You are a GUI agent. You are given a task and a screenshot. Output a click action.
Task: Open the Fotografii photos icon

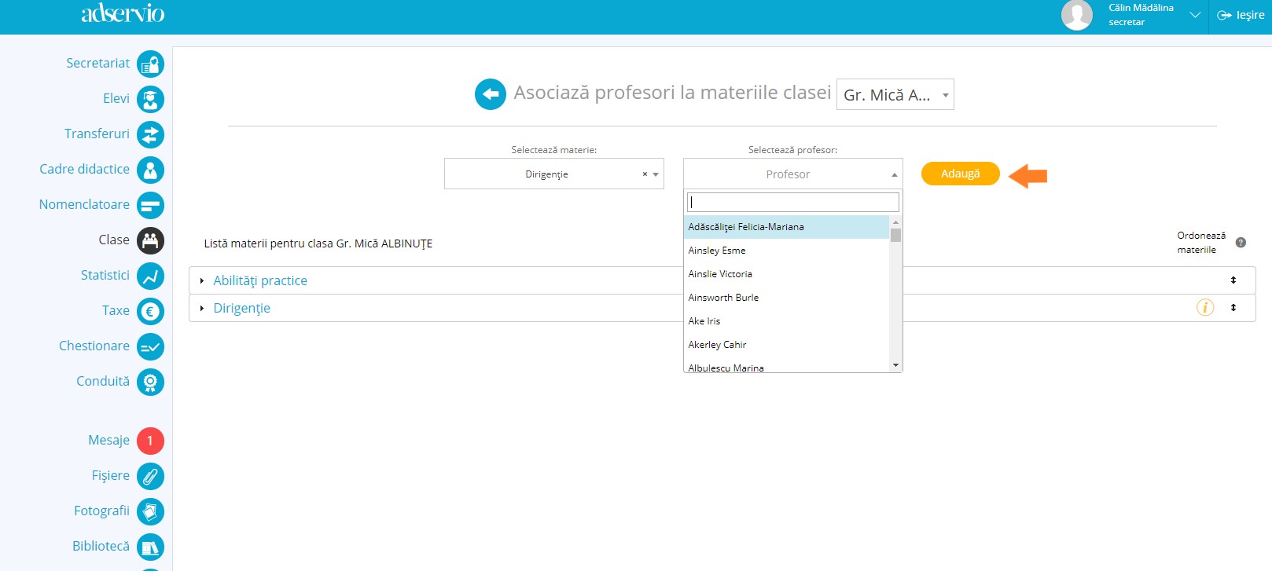pyautogui.click(x=150, y=511)
